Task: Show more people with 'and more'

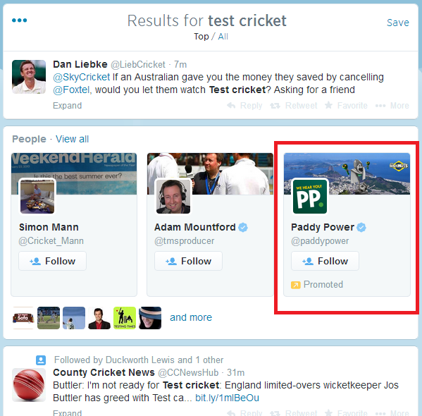Action: tap(191, 317)
